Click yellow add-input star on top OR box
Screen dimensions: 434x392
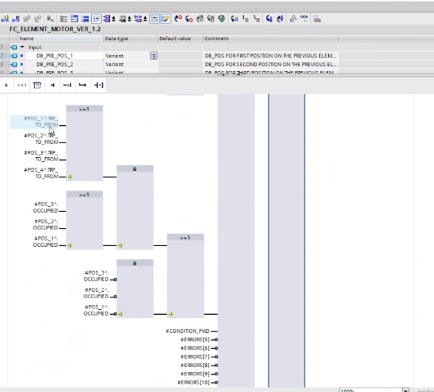point(70,177)
